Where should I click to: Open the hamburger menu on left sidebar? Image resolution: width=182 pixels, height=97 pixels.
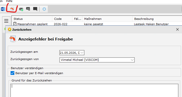pos(6,21)
